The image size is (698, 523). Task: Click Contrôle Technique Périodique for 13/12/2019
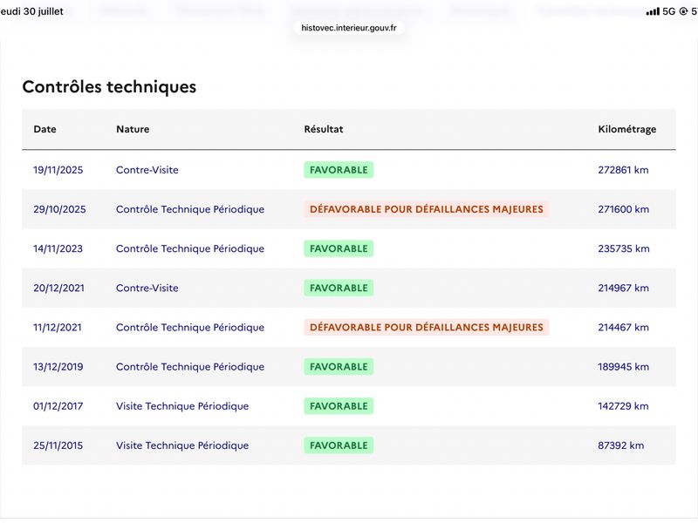click(x=190, y=367)
